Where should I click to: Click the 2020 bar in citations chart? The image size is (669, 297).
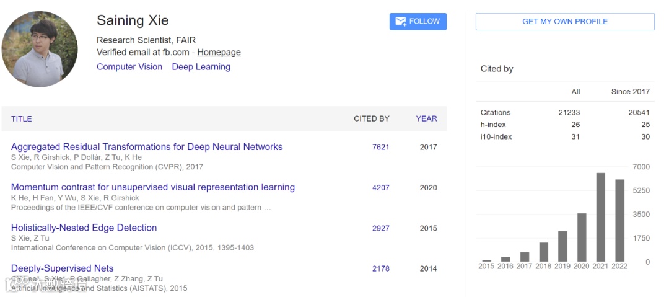pyautogui.click(x=582, y=237)
